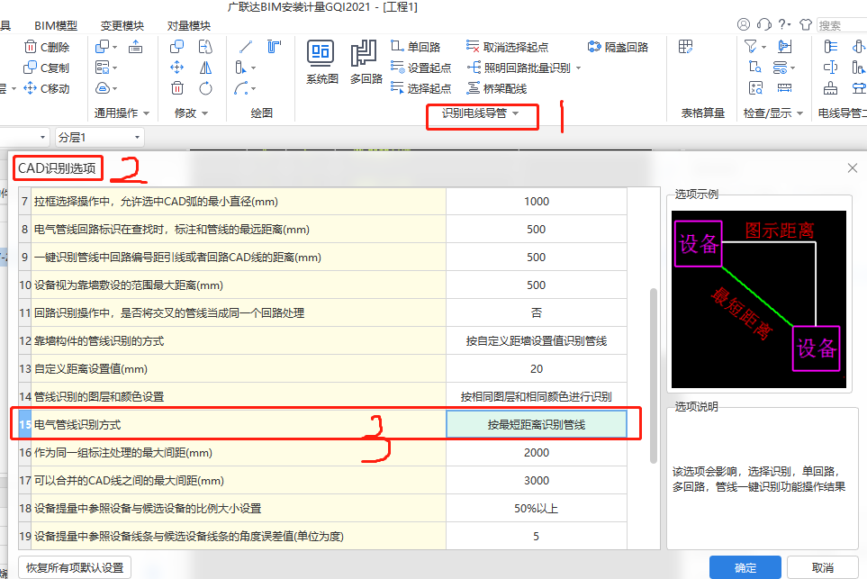
Task: Expand the 修改 group dropdown
Action: coord(204,113)
